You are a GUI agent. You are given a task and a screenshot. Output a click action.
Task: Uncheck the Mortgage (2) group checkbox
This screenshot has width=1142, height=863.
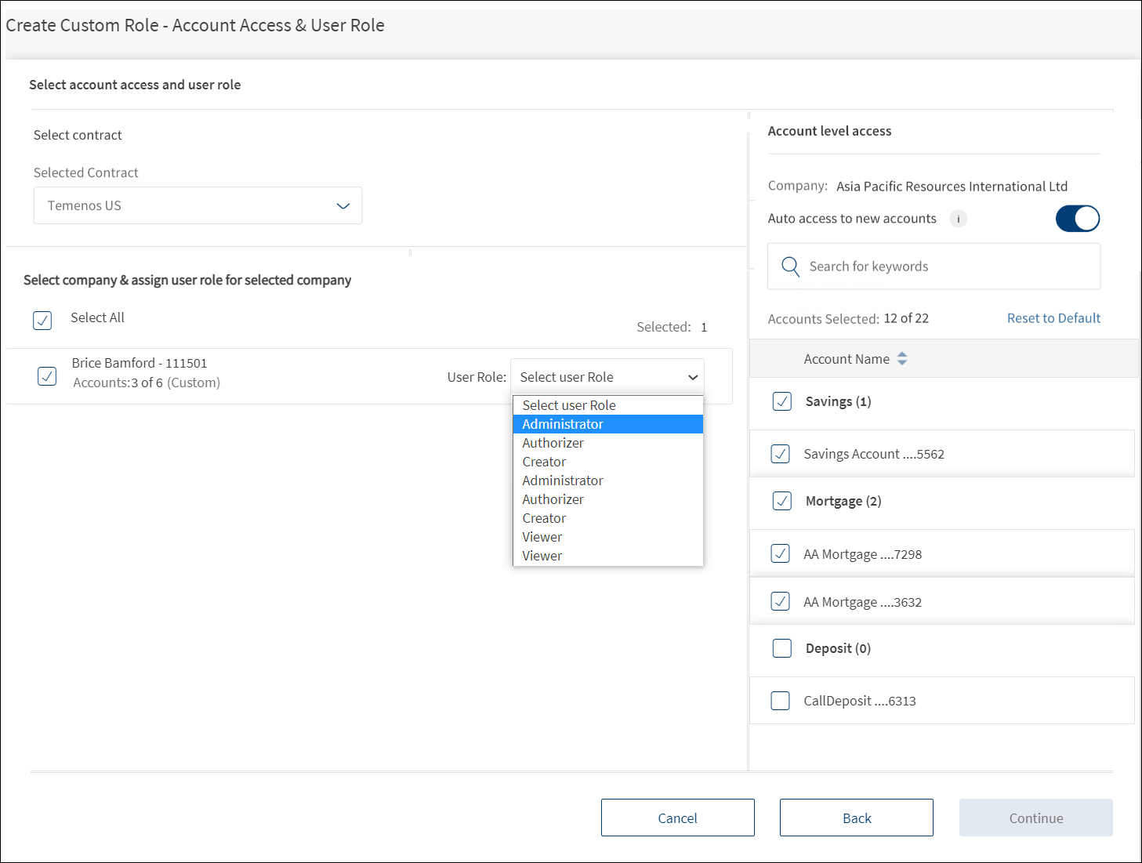(x=782, y=501)
